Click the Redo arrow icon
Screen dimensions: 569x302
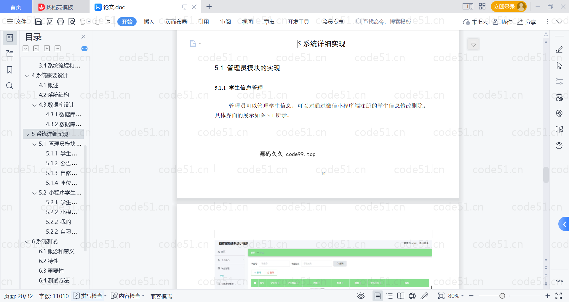98,22
